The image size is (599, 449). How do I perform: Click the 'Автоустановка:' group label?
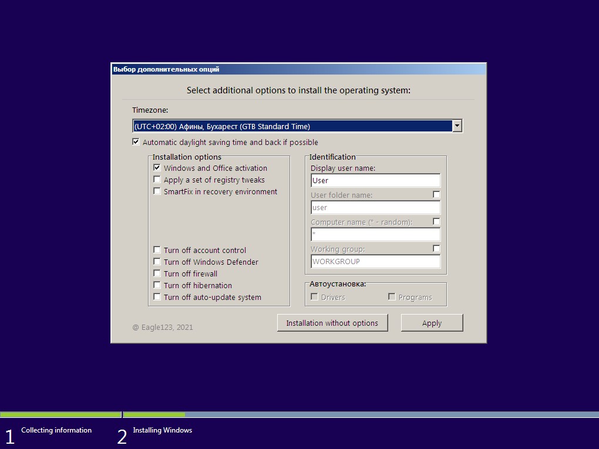(338, 283)
